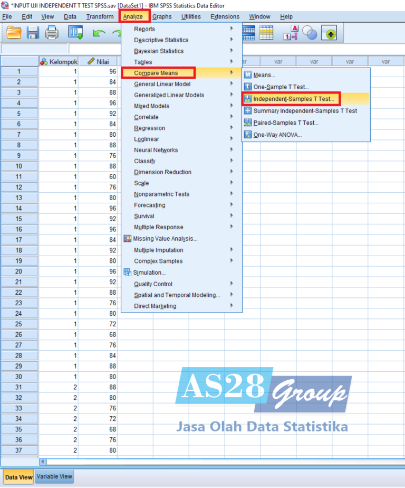Expand the Descriptive Statistics submenu

(x=161, y=40)
